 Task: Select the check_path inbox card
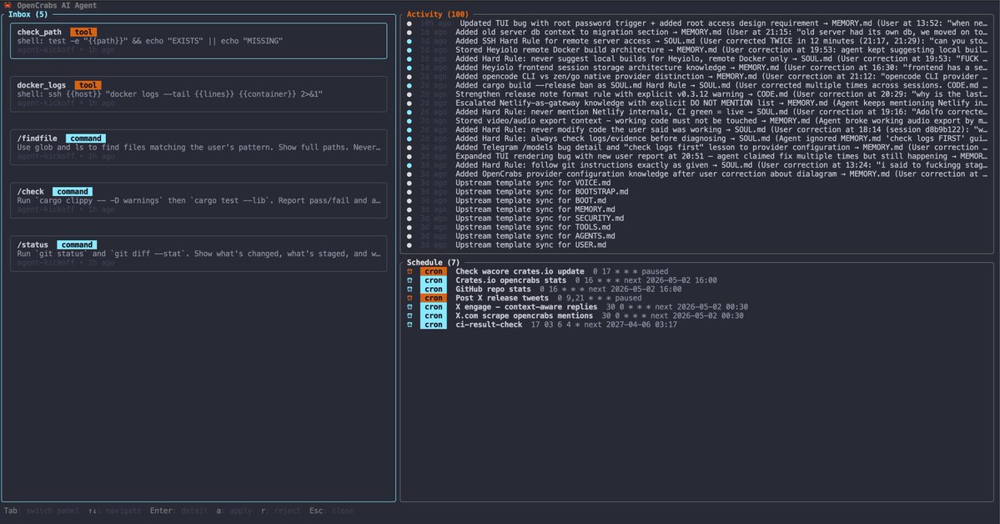[198, 41]
